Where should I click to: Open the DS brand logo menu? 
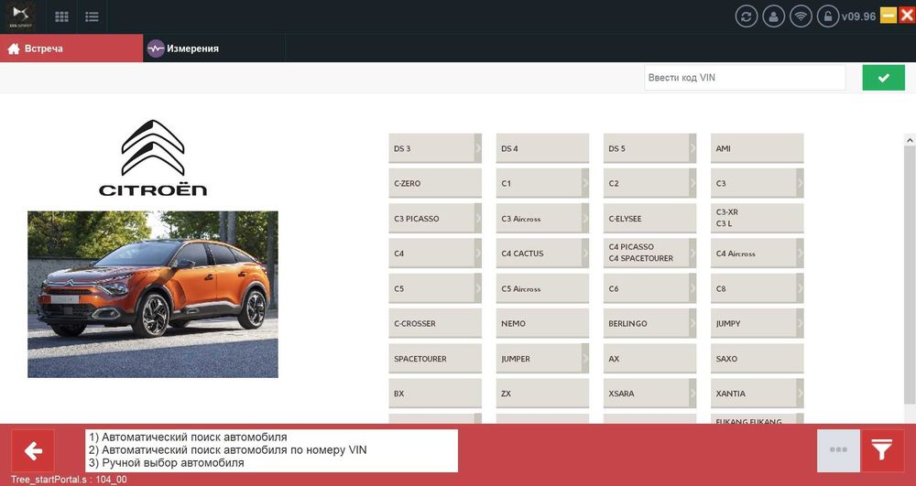point(20,16)
